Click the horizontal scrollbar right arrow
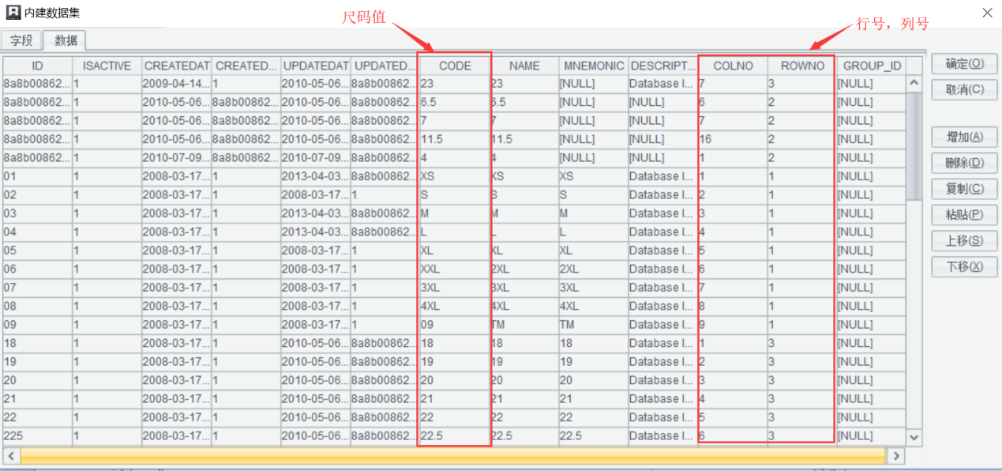Image resolution: width=1002 pixels, height=471 pixels. 895,456
